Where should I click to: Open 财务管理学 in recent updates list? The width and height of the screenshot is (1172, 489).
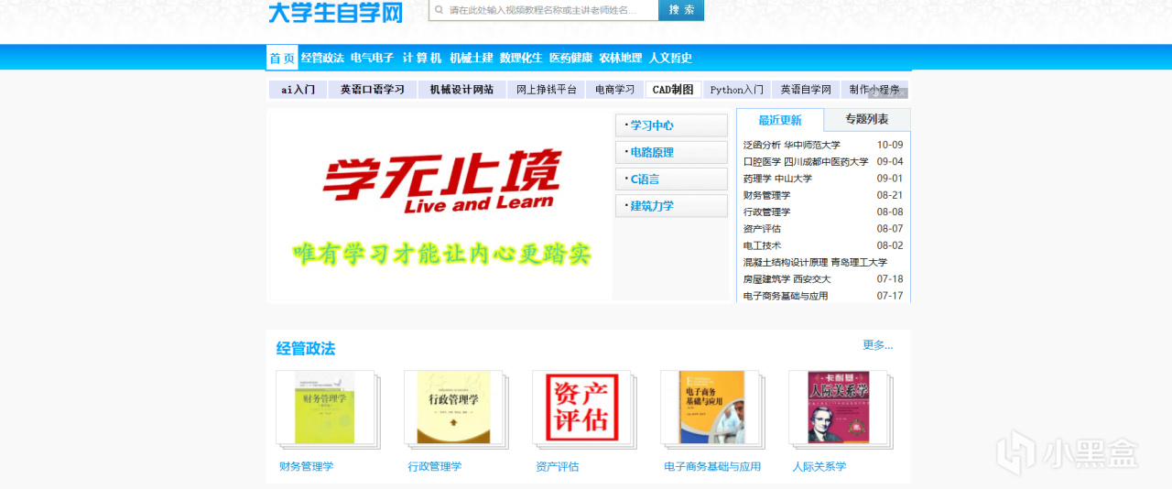(x=766, y=195)
